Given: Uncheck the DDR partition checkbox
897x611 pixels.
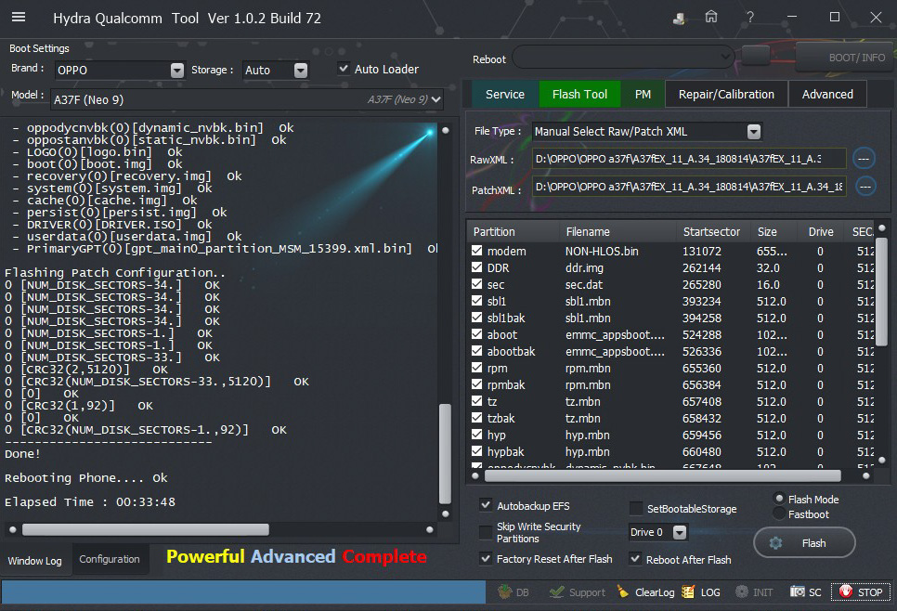Looking at the screenshot, I should [476, 267].
